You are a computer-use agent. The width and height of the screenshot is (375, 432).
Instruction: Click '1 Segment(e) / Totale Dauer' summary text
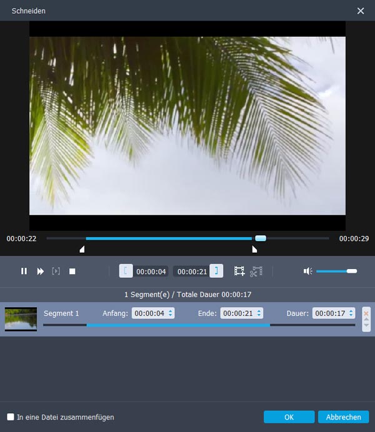click(x=187, y=295)
